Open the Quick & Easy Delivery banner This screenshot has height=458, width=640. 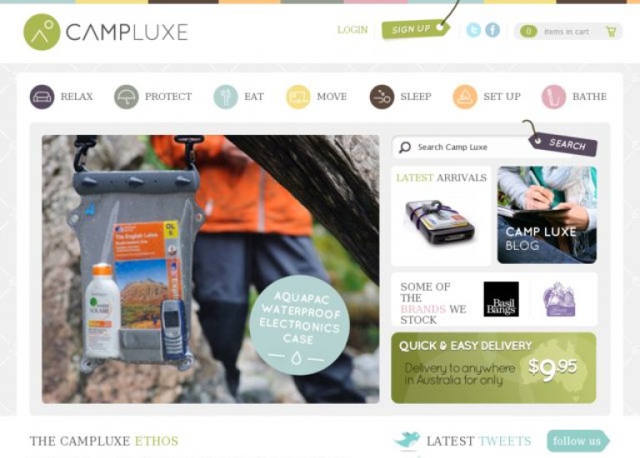tap(493, 368)
